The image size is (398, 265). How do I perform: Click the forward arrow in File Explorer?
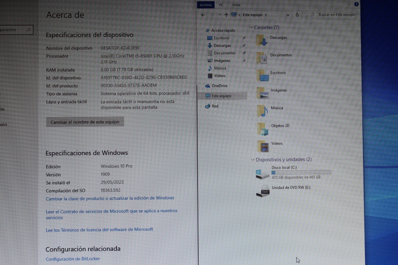212,15
